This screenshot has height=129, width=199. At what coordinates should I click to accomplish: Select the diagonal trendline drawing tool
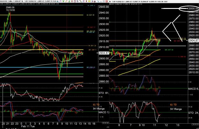click(81, 1)
